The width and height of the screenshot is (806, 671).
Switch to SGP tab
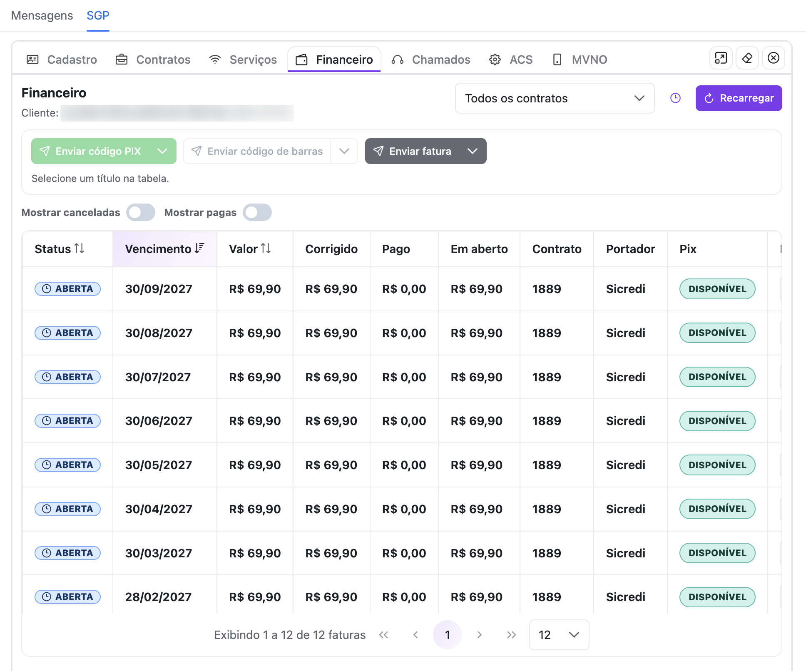(x=98, y=15)
